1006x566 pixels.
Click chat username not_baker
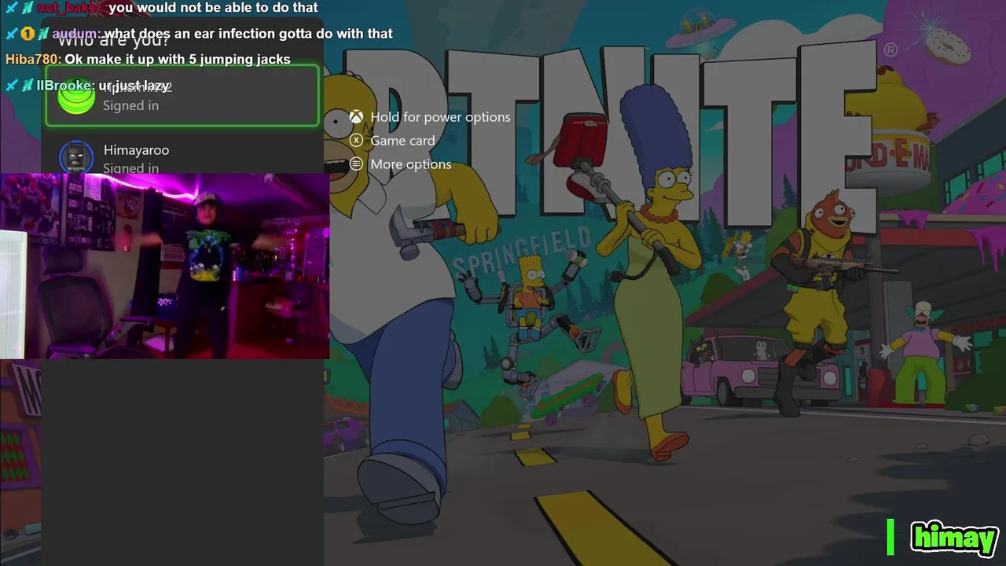(69, 8)
